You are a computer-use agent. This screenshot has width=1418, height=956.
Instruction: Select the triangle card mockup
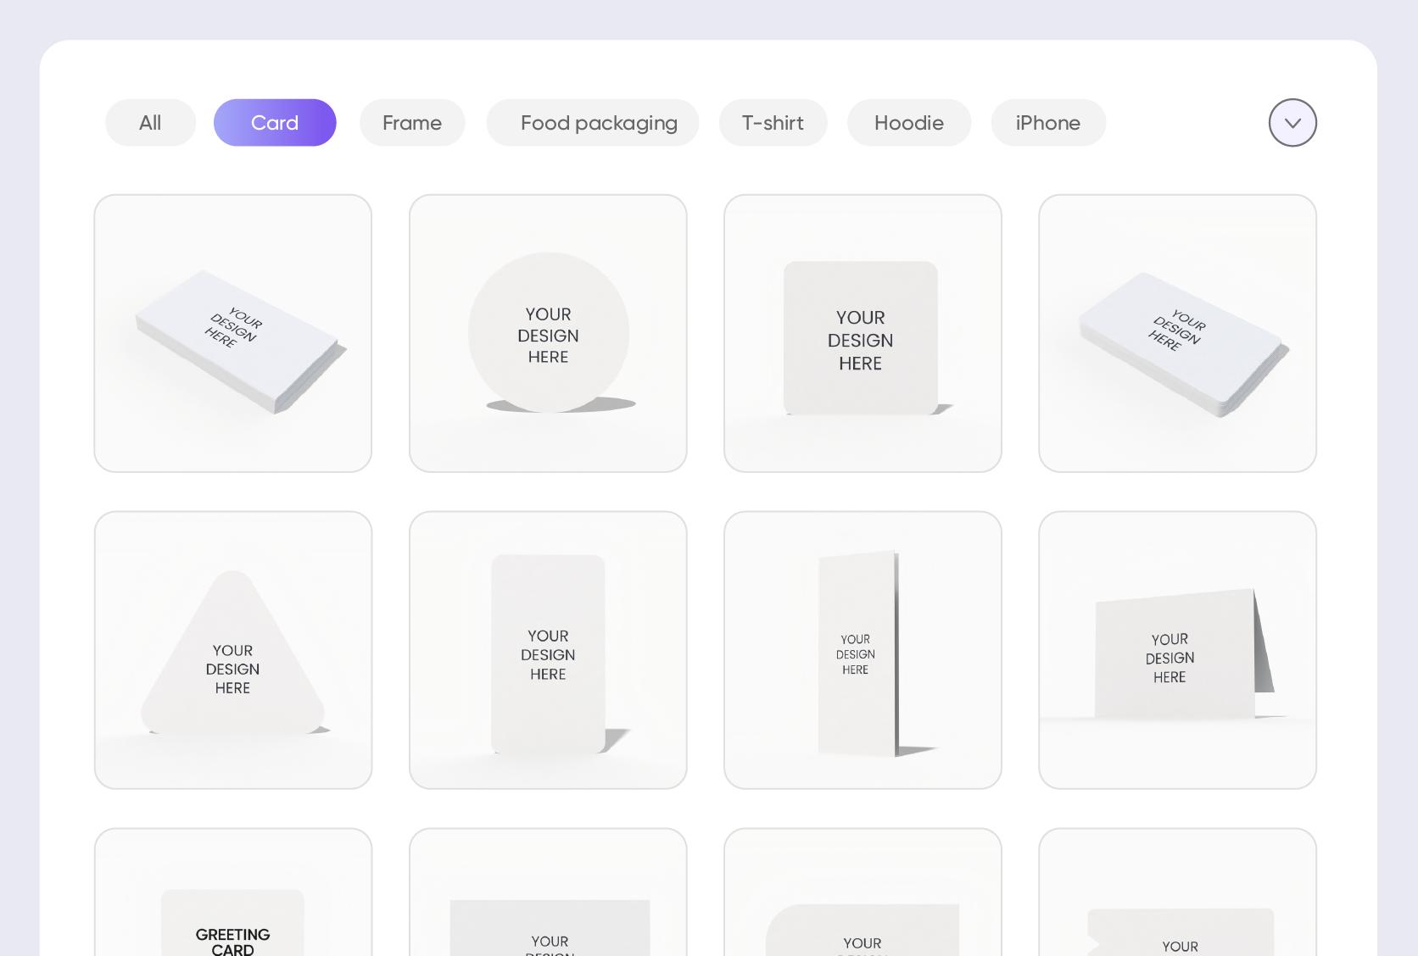(233, 650)
